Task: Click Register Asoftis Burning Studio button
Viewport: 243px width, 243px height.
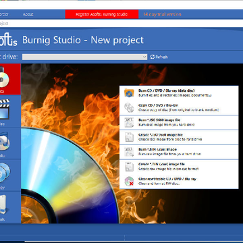Action: tap(102, 14)
